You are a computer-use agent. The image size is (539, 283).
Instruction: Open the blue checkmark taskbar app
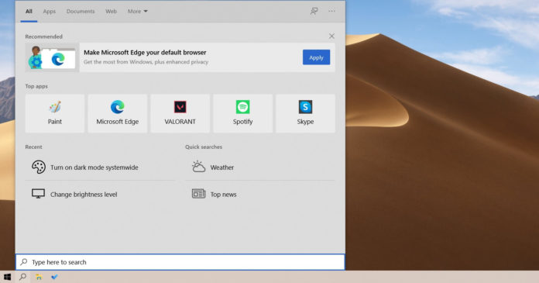[54, 277]
